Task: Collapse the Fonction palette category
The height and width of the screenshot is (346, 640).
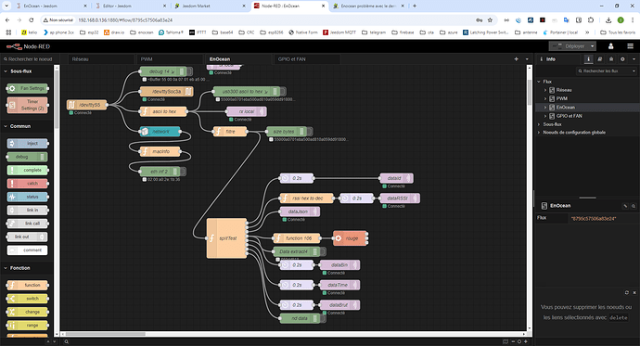Action: tap(6, 268)
